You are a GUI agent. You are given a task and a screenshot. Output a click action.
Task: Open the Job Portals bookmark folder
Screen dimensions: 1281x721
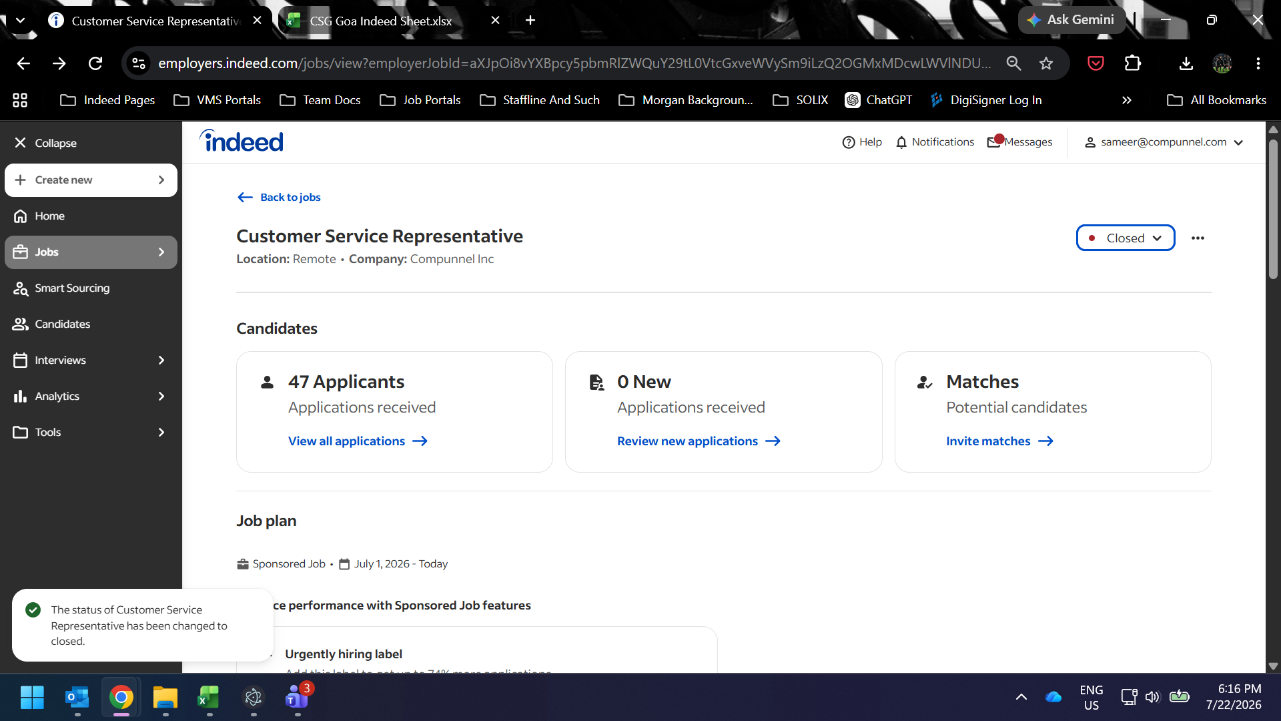tap(420, 100)
